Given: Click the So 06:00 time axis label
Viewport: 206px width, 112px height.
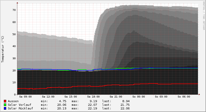Looking at the screenshot, I should pyautogui.click(x=184, y=97).
